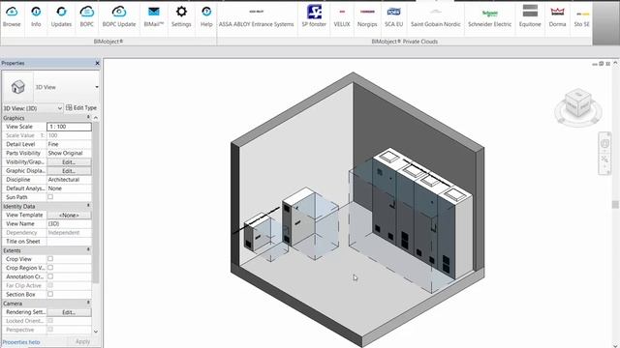Viewport: 620px width, 348px height.
Task: Open the BOPC cloud tool
Action: (x=86, y=16)
